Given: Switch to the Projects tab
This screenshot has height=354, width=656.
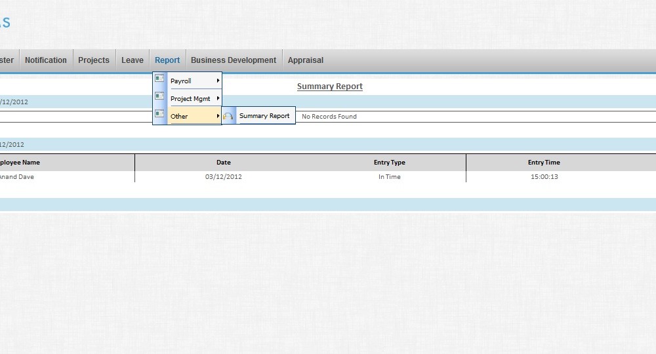Looking at the screenshot, I should tap(94, 60).
